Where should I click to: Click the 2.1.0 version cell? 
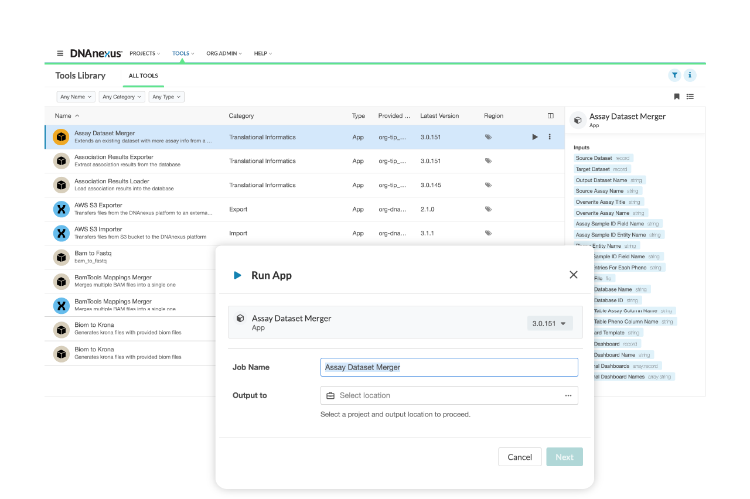click(x=428, y=209)
